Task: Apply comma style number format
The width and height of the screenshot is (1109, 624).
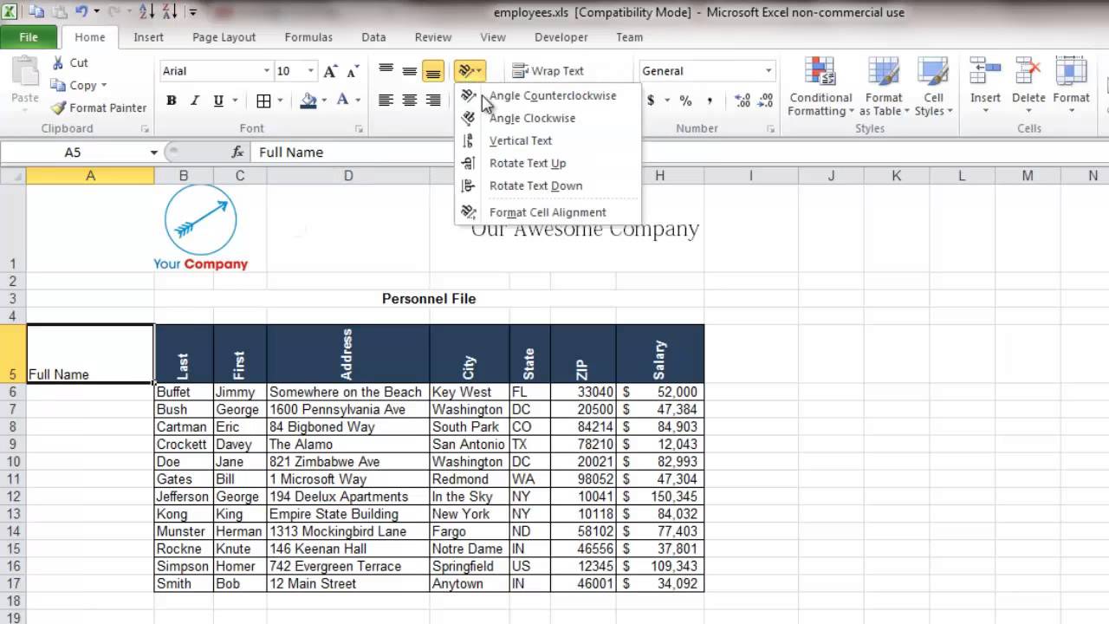Action: pos(710,101)
